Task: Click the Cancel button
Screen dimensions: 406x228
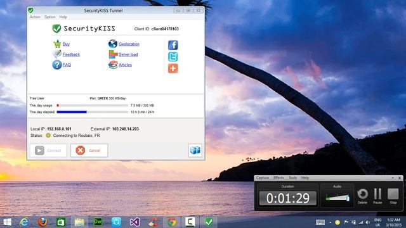Action: [x=89, y=151]
